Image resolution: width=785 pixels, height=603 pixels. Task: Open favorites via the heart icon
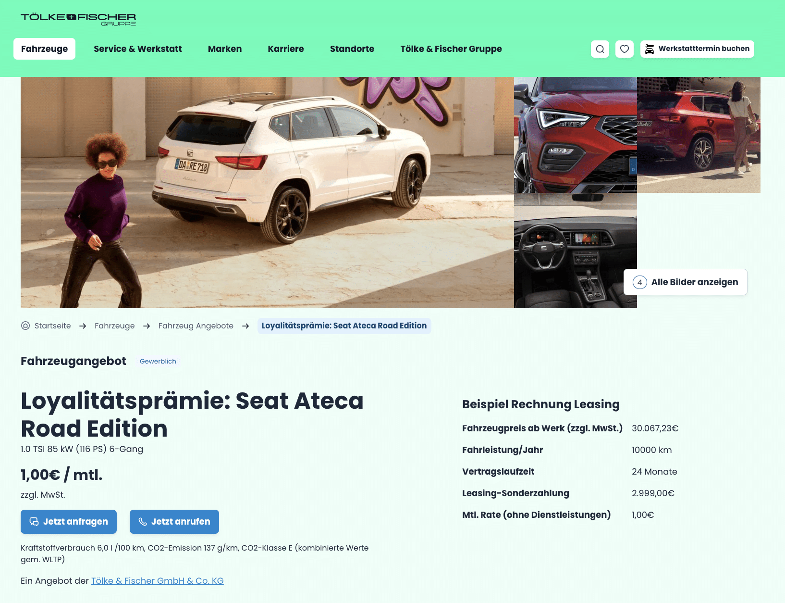(625, 49)
